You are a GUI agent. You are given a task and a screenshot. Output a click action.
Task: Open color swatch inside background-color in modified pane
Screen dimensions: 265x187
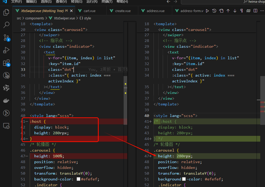click(184, 179)
